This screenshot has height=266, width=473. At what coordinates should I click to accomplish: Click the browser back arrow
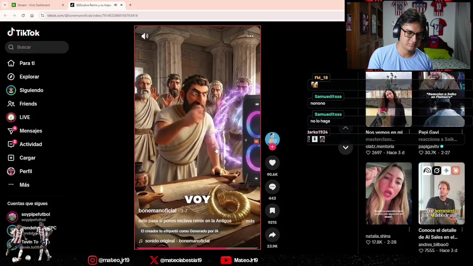[5, 16]
